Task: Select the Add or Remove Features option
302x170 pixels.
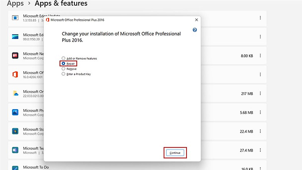Action: [63, 58]
